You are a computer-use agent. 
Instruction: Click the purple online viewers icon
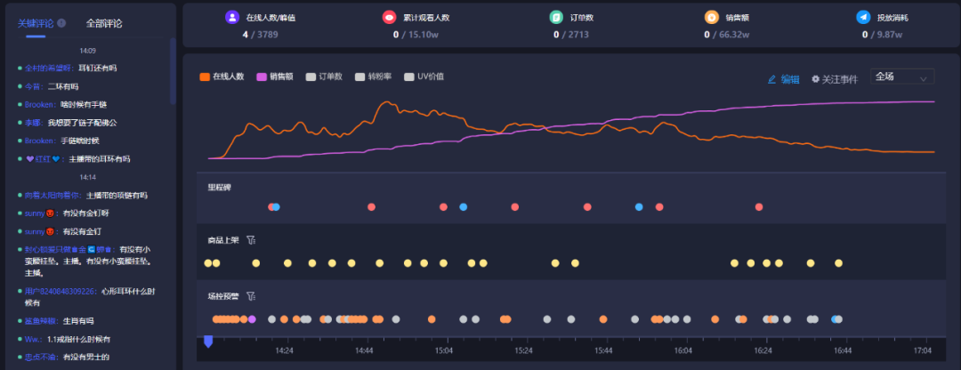[x=232, y=17]
